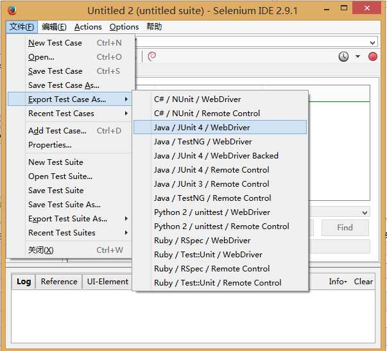Expand the Base URL dropdown arrow

373,43
